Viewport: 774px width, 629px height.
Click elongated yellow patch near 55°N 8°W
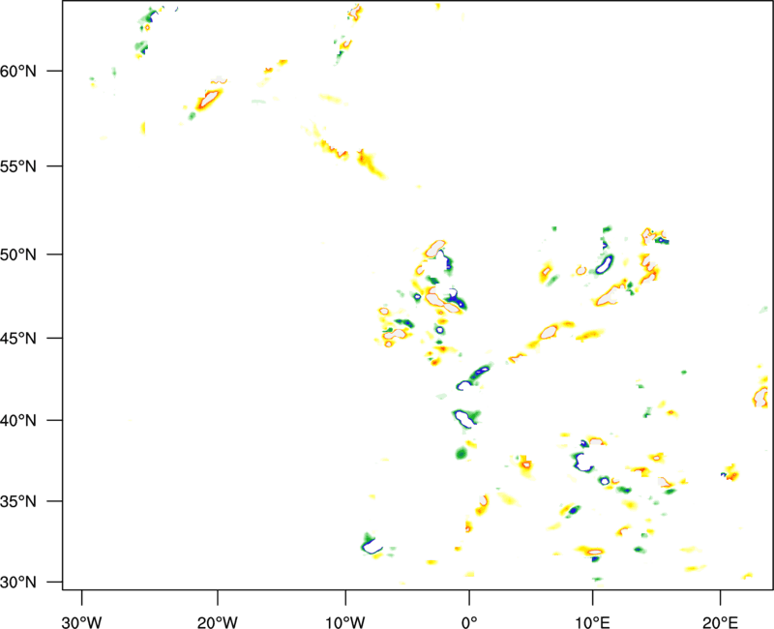click(x=371, y=165)
